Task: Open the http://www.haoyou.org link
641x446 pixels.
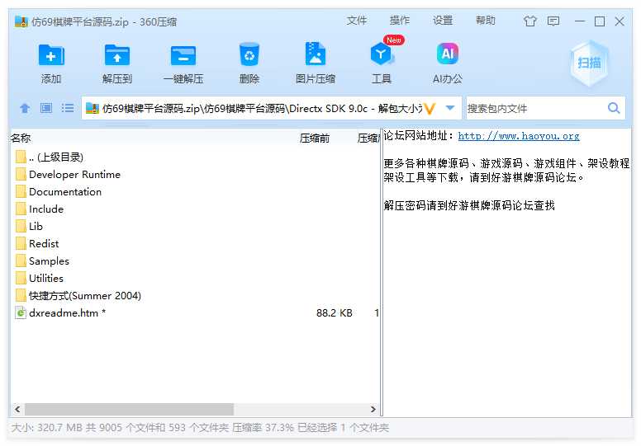Action: [x=519, y=136]
